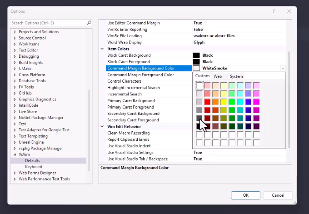Click the search magnifier icon in Search Options

click(89, 22)
